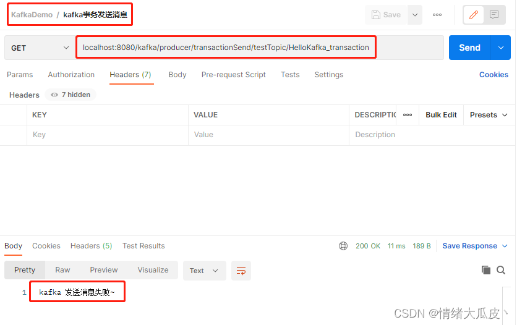Switch to the Tests tab
Screen dimensions: 517x325
pyautogui.click(x=290, y=75)
